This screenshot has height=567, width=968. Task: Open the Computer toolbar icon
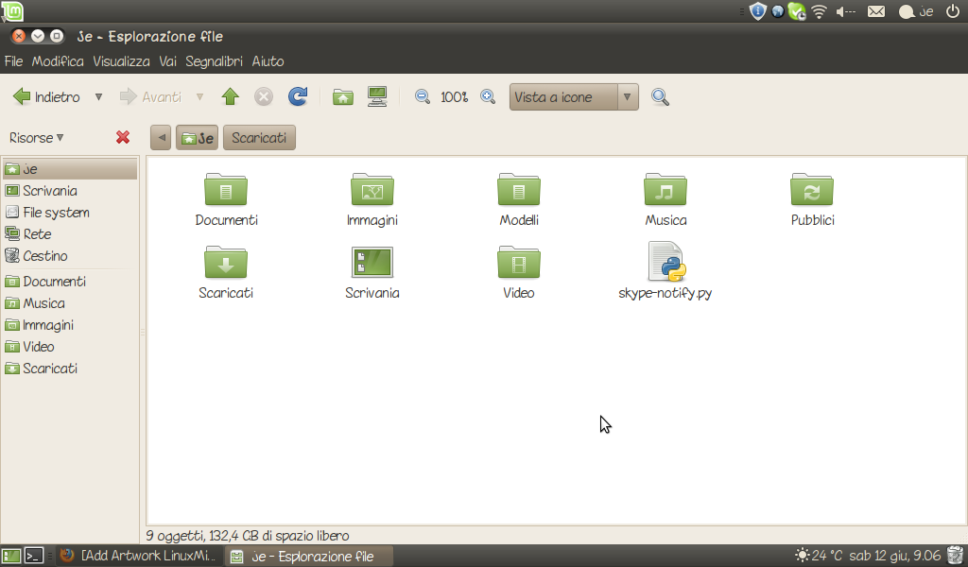tap(377, 97)
